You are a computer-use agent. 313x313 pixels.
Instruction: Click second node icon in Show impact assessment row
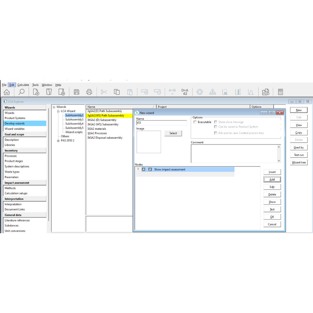point(150,169)
